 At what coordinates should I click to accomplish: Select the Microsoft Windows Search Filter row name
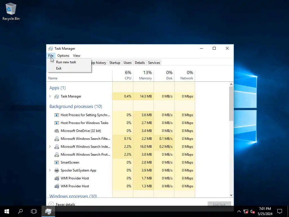pyautogui.click(x=85, y=139)
